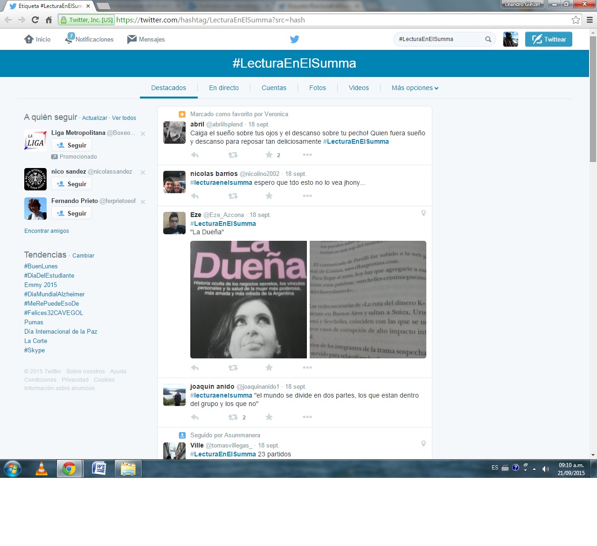Open the Cuentas tab
597x546 pixels.
pyautogui.click(x=274, y=88)
